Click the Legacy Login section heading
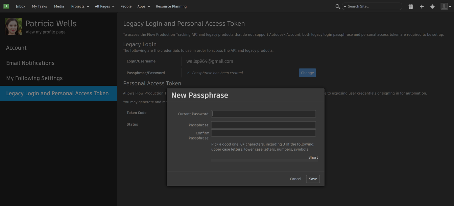454x206 pixels. coord(140,45)
